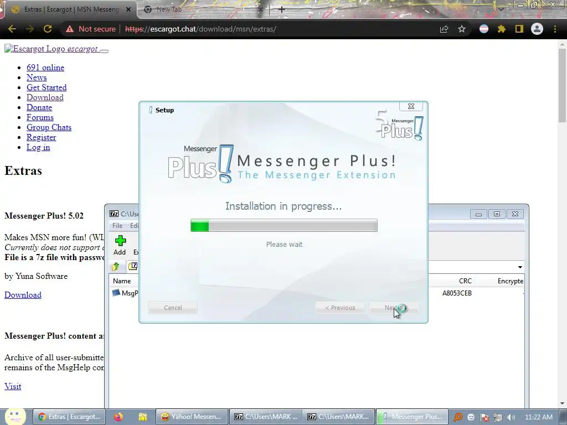
Task: Sort by the Encrypted column in 7-Zip
Action: tap(510, 281)
